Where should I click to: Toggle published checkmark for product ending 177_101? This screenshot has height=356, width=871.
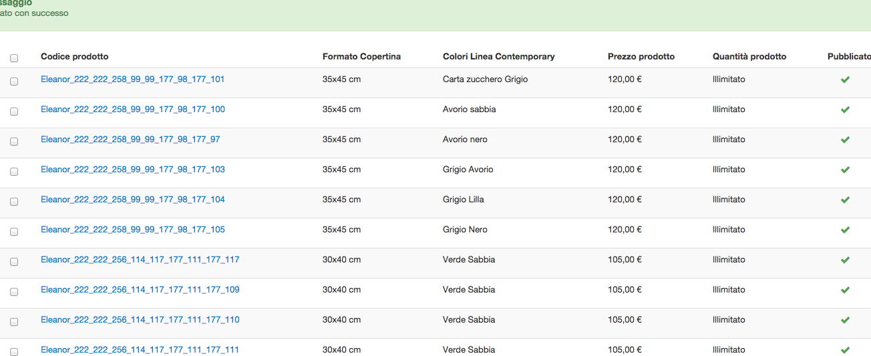845,79
